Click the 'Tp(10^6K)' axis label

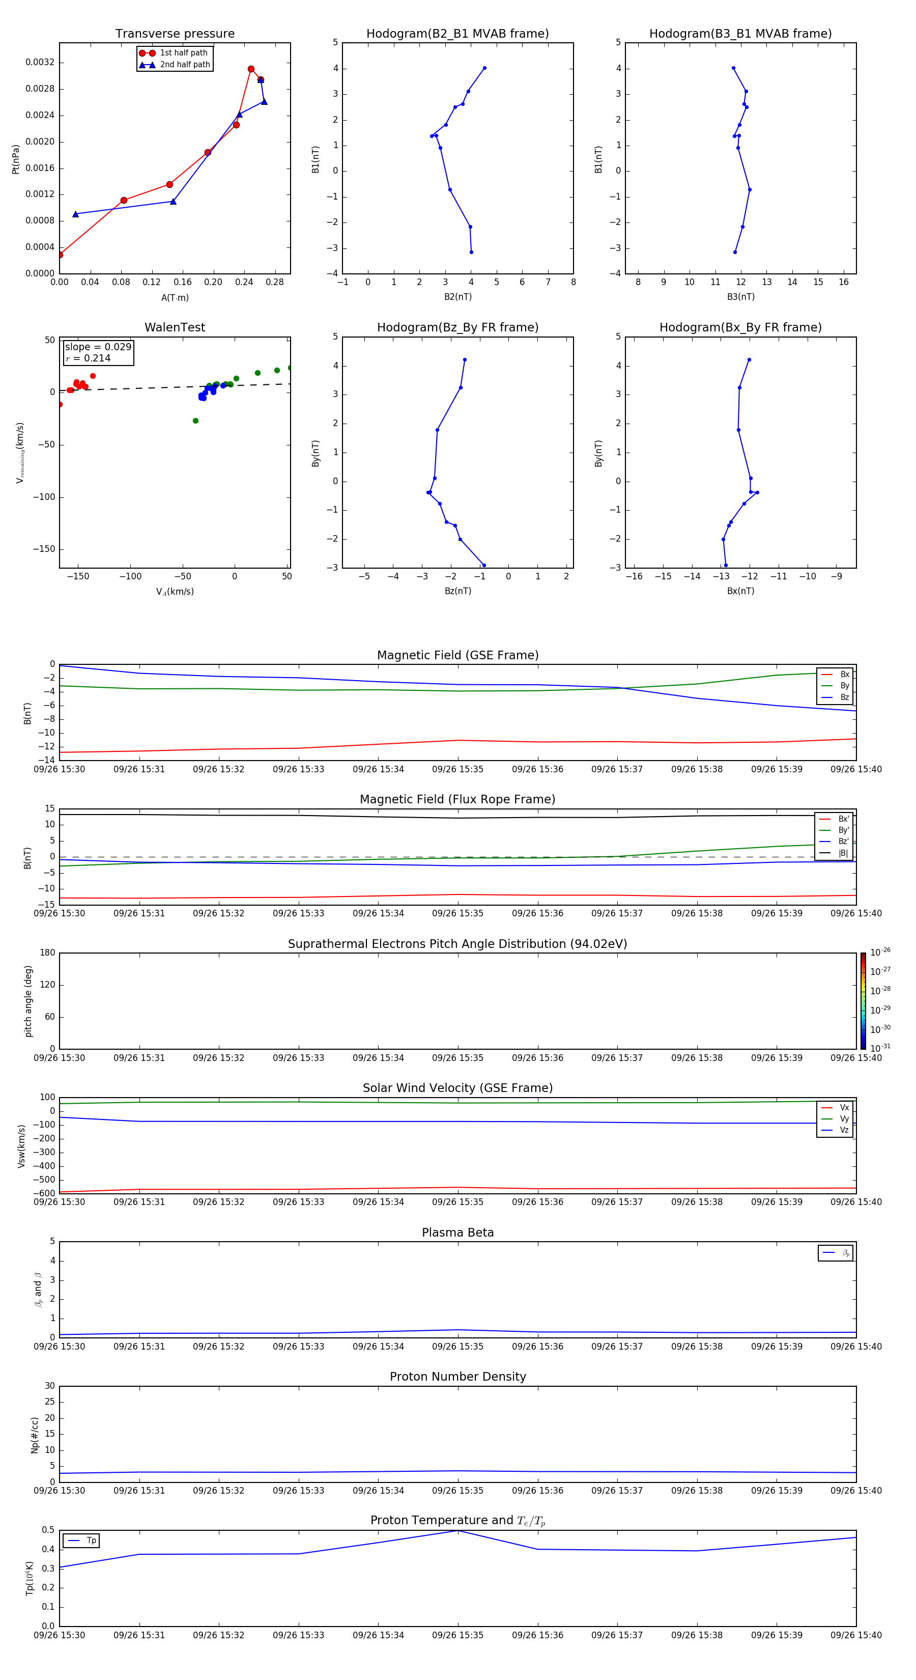30,1578
